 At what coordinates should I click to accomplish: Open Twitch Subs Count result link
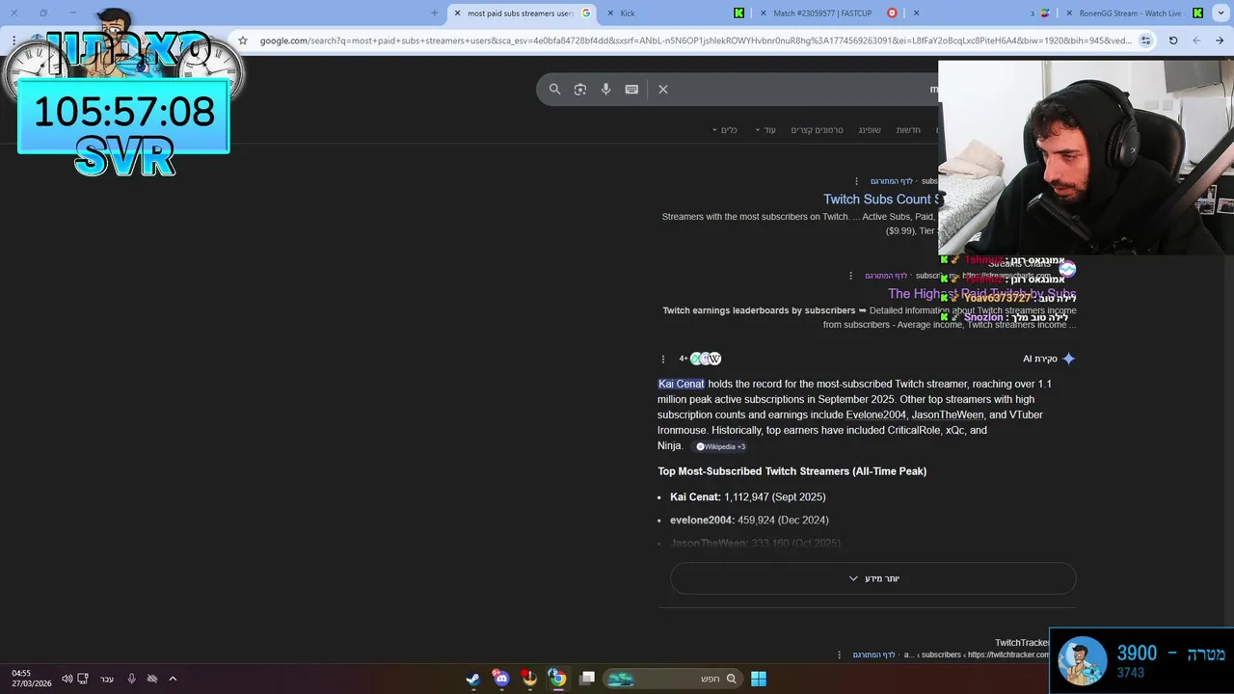click(x=880, y=200)
